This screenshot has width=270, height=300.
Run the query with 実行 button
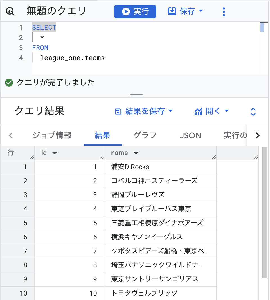135,12
